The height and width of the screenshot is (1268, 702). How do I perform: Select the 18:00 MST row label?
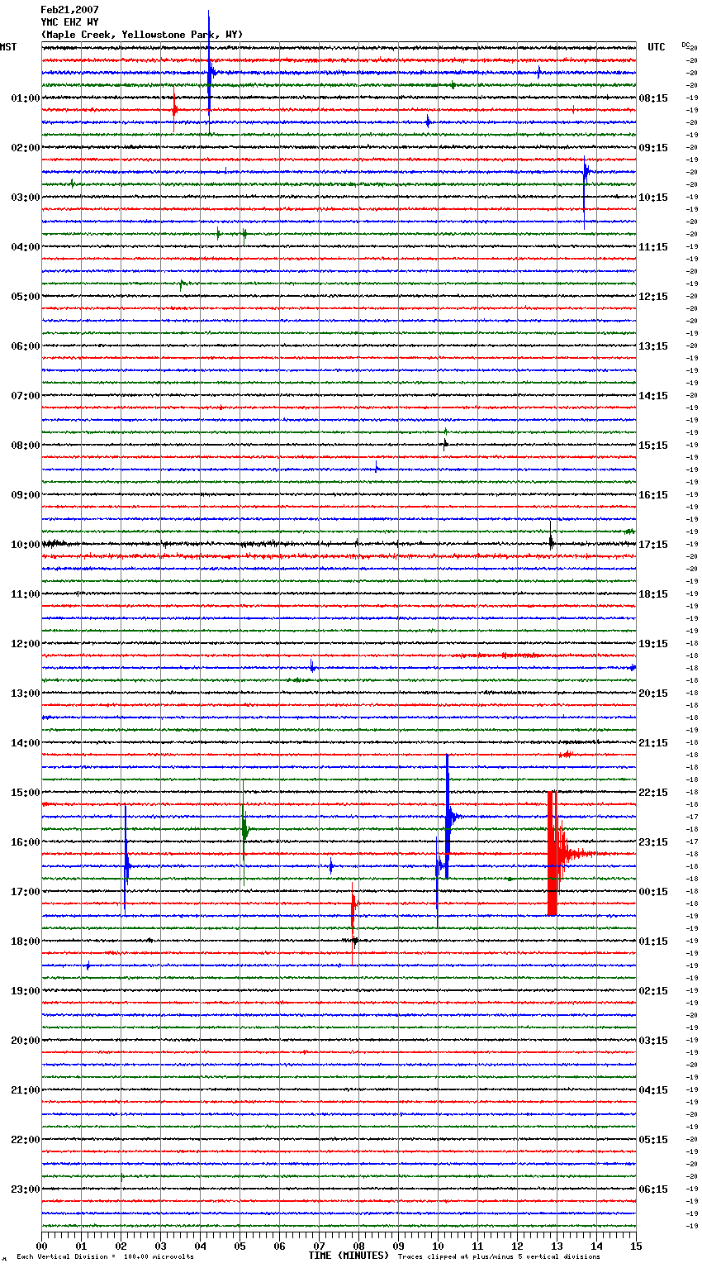26,941
